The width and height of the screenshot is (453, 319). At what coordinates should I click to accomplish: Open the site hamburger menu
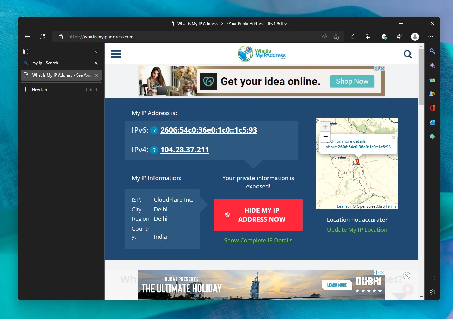coord(116,54)
